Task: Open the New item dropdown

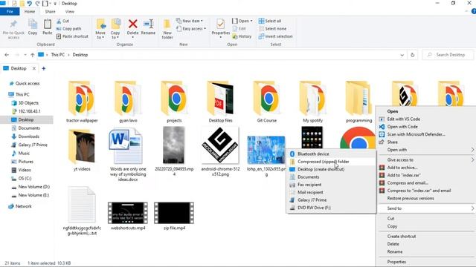Action: click(x=190, y=21)
